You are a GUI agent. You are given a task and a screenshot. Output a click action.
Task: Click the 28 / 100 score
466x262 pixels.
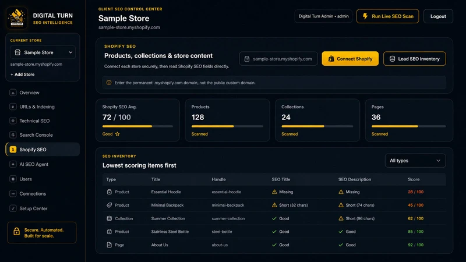tap(415, 192)
